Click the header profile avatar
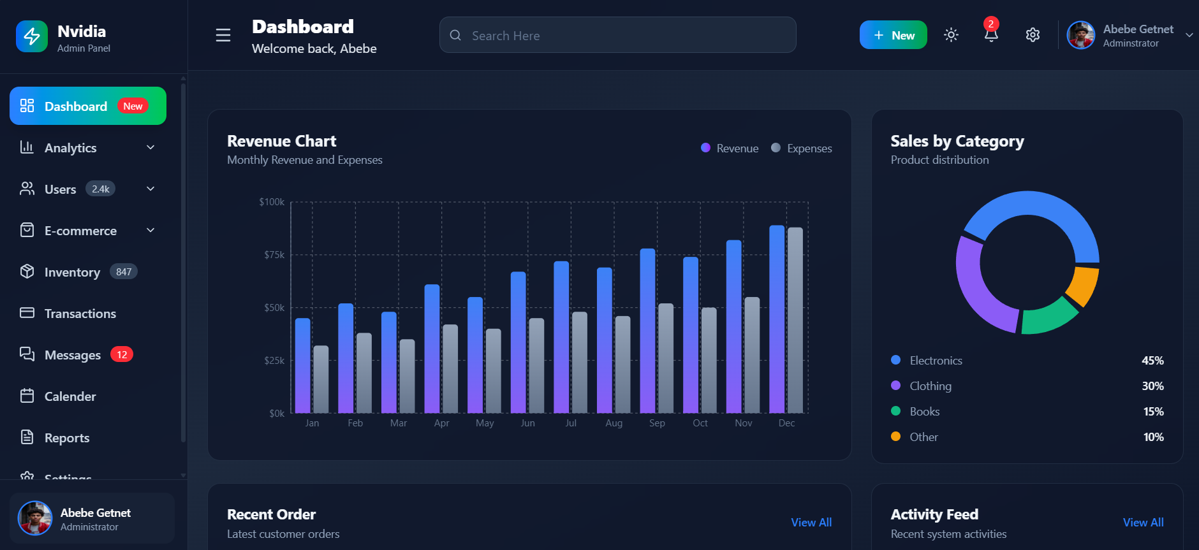This screenshot has width=1199, height=550. (1081, 35)
